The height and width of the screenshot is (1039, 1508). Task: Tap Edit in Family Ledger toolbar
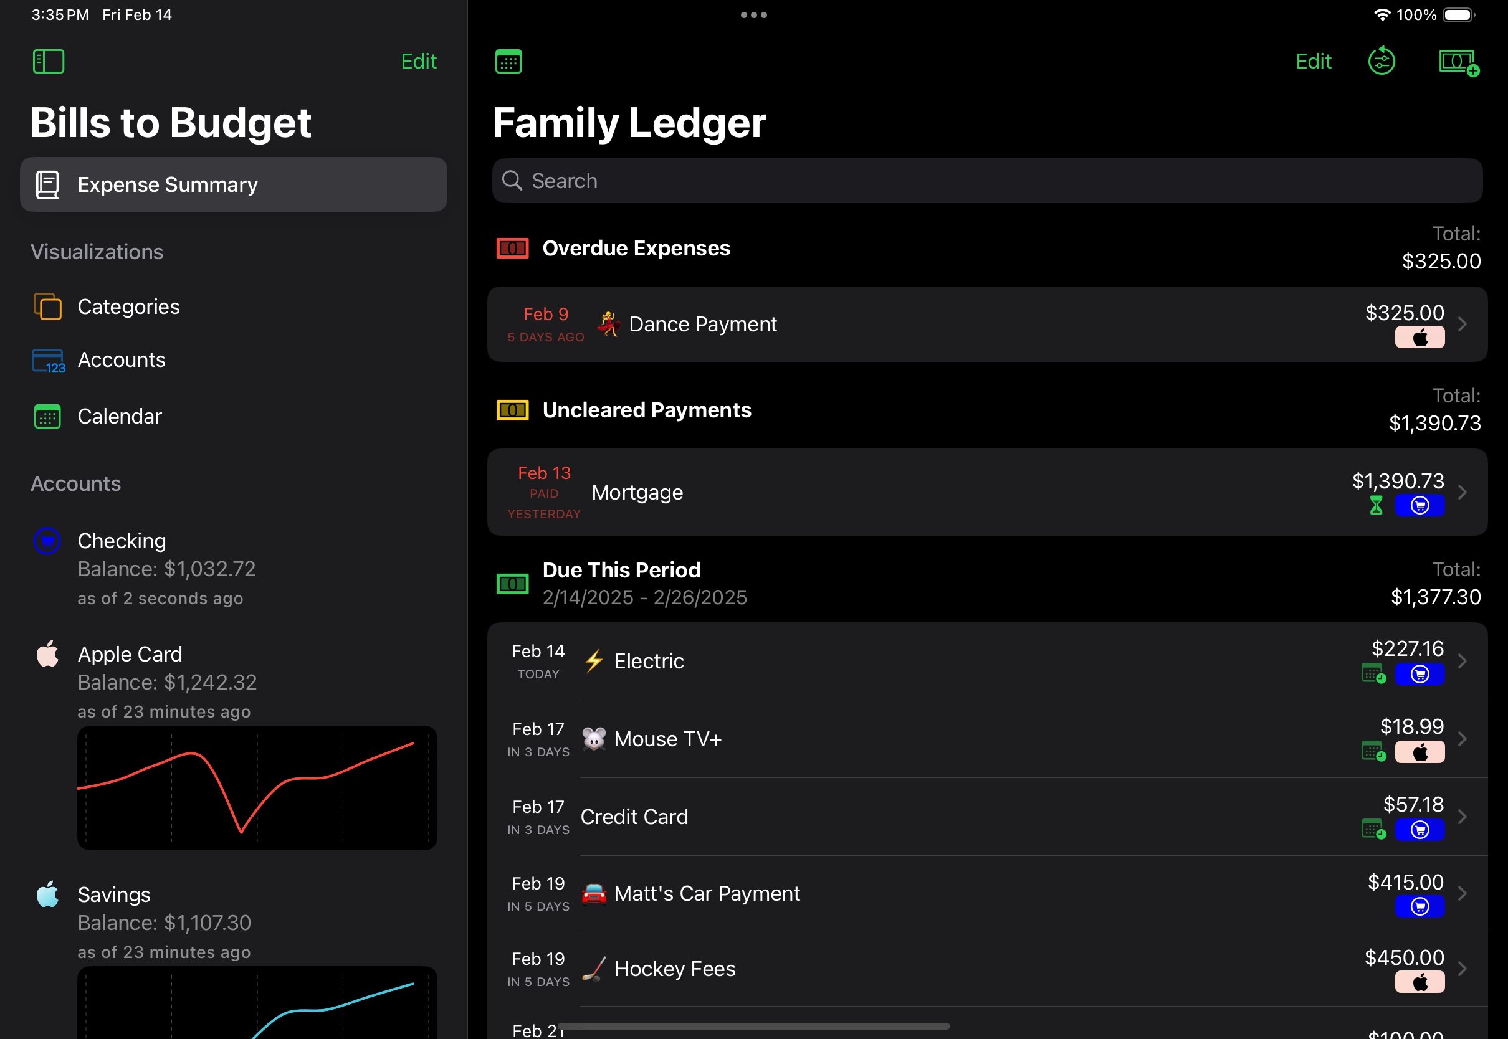tap(1313, 62)
